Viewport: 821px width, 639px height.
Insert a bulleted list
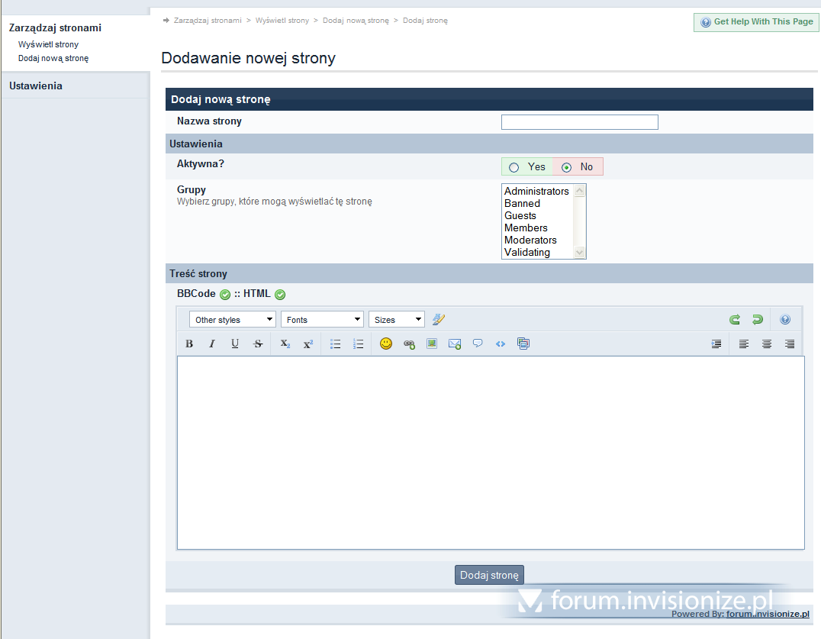[x=335, y=344]
